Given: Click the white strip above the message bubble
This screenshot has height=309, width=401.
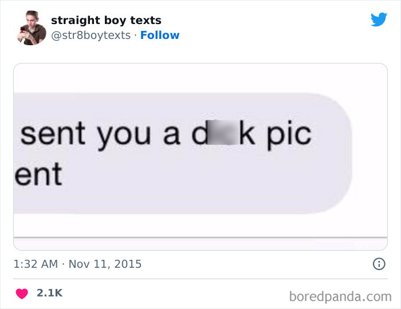Looking at the screenshot, I should (200, 78).
